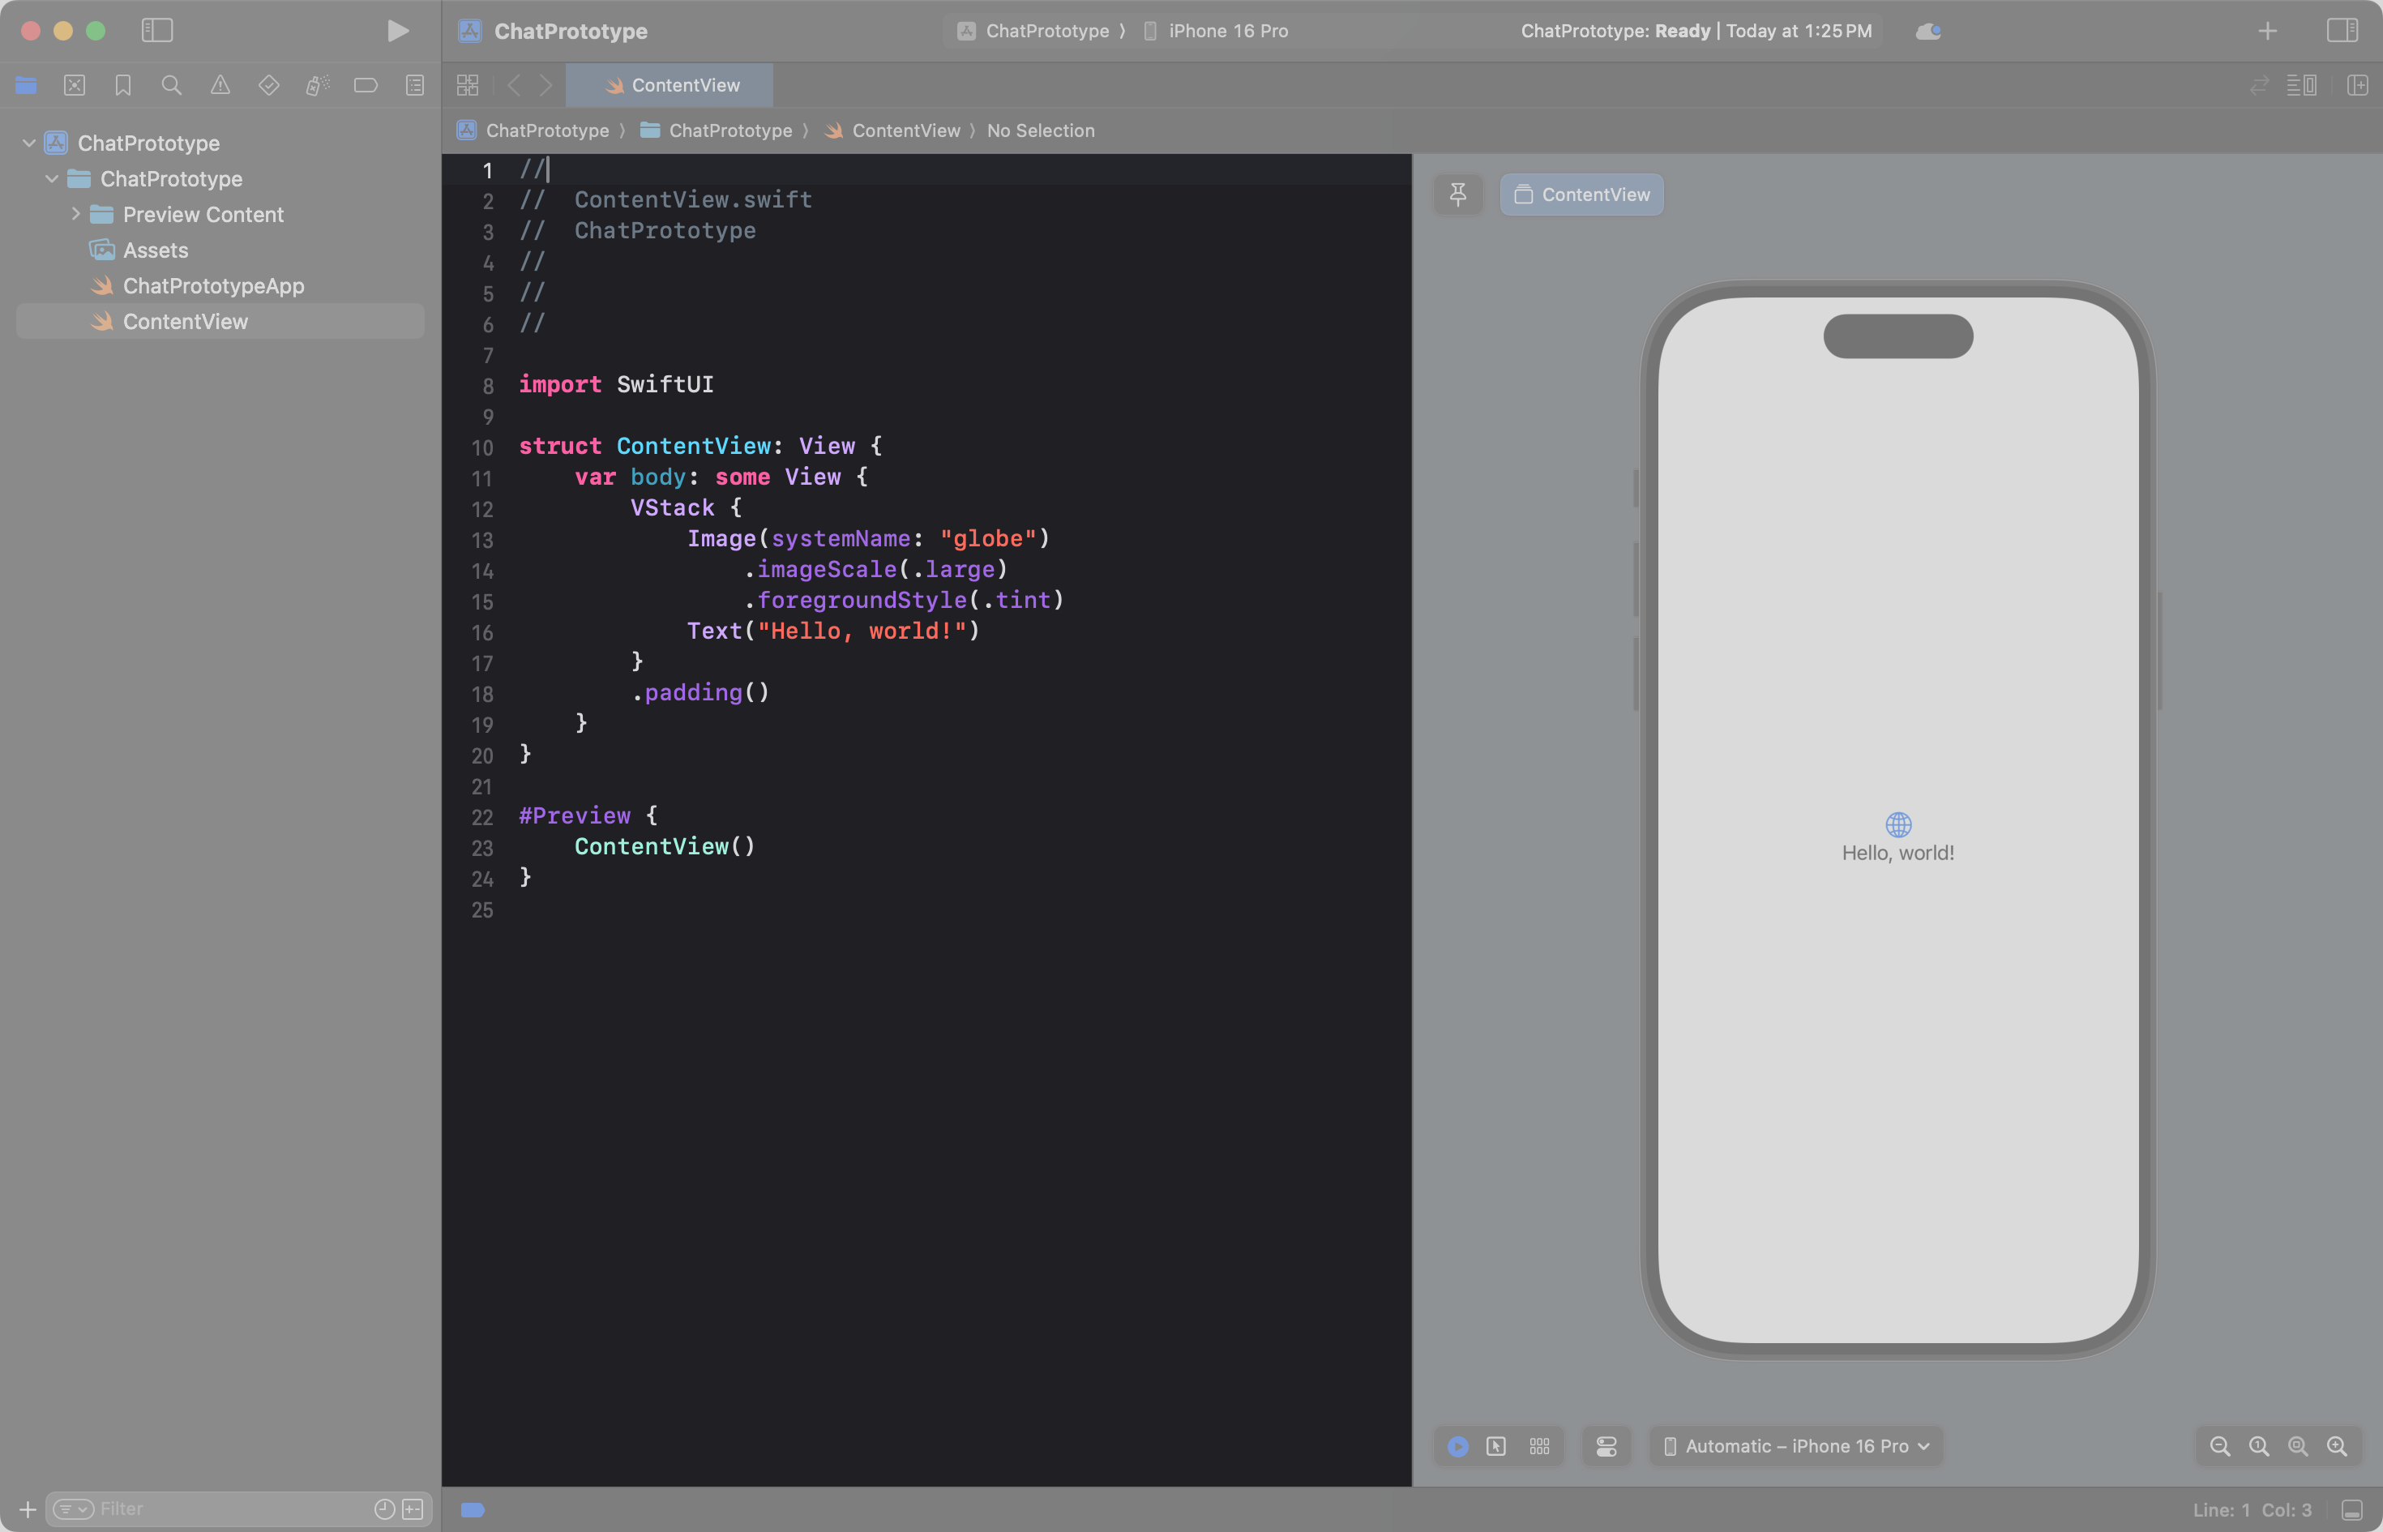Click the Run play button in toolbar
This screenshot has height=1532, width=2383.
[397, 31]
